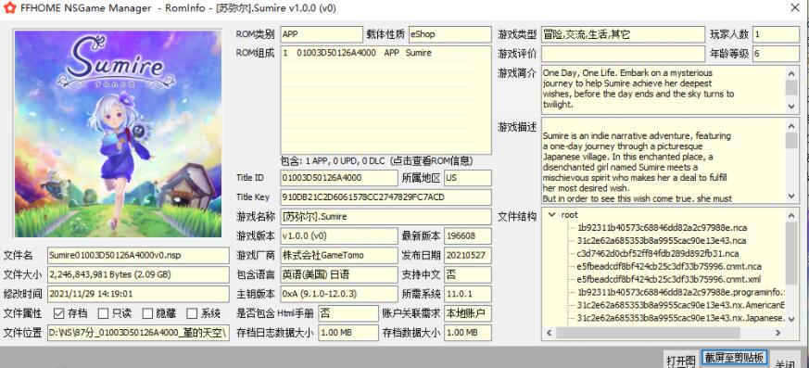Click the 最新版本 field 196608
This screenshot has width=809, height=368.
(468, 235)
